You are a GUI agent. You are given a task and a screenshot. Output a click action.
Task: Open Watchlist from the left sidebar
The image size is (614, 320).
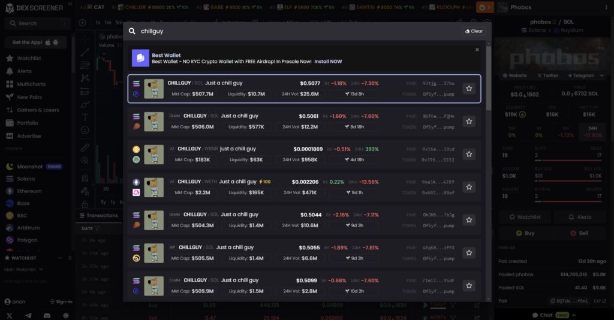(x=29, y=58)
